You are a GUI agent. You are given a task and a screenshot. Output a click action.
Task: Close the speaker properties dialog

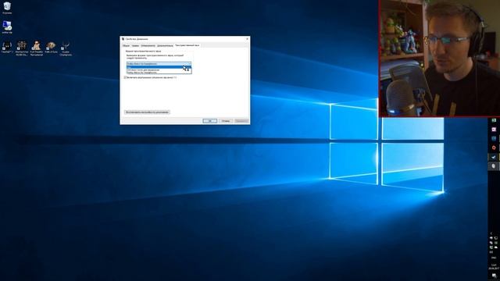247,39
